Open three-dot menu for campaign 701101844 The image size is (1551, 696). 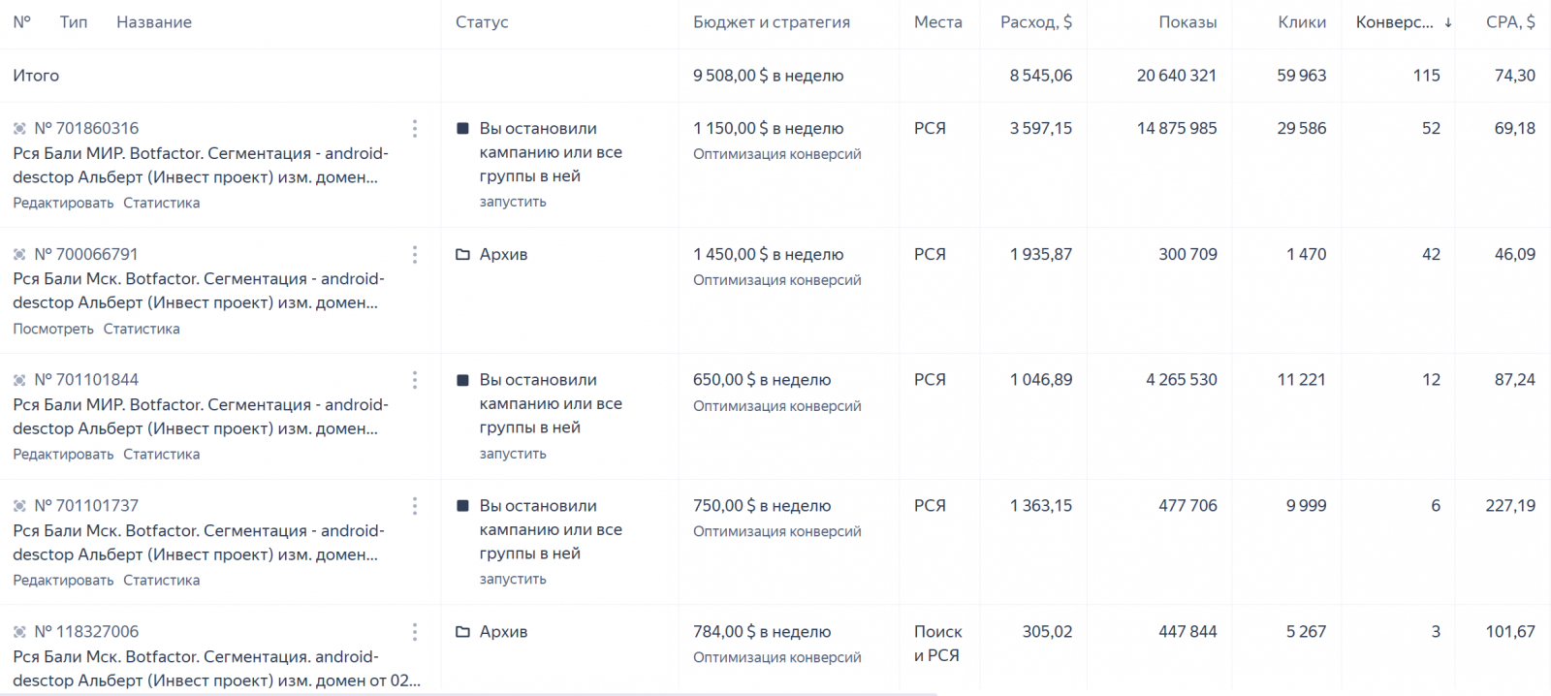click(415, 380)
